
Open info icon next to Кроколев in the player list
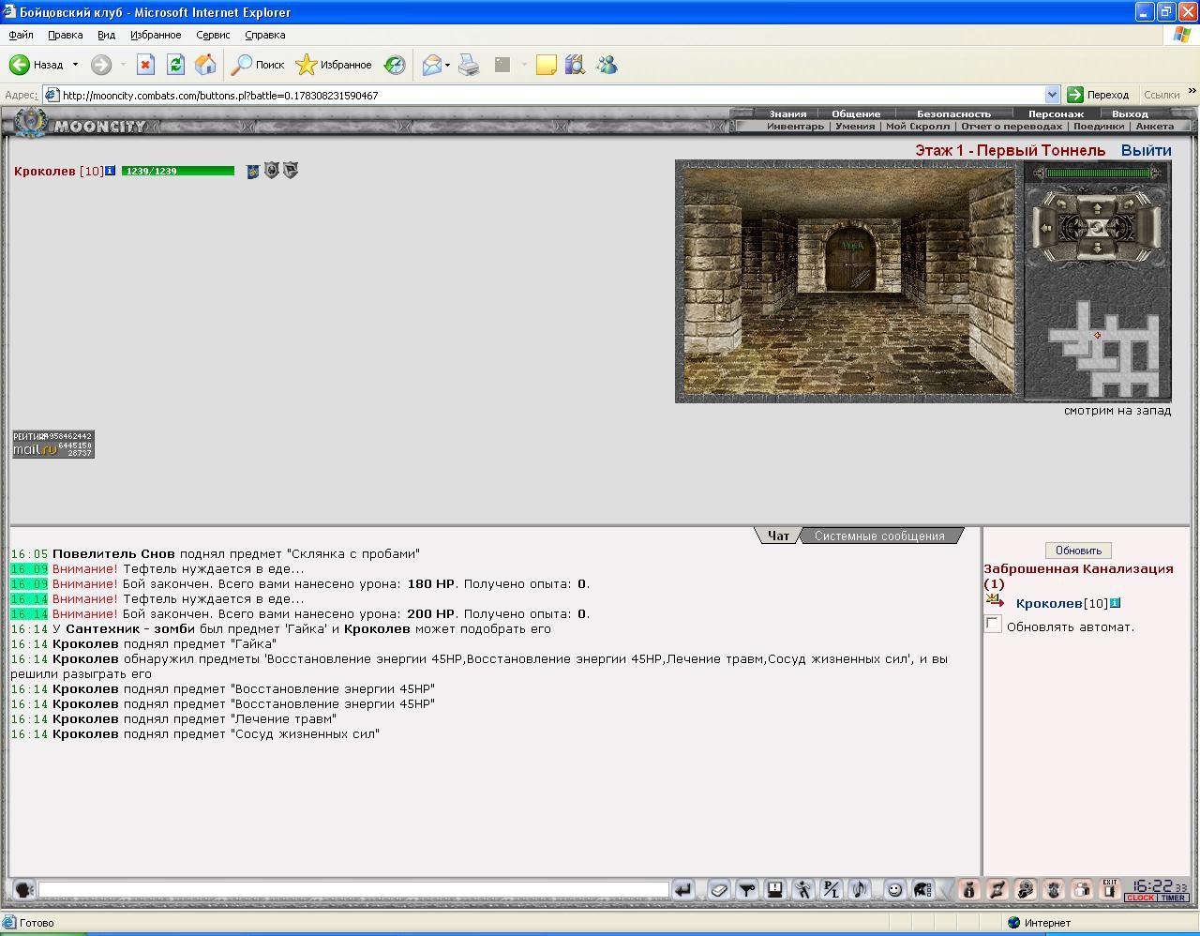tap(1115, 603)
